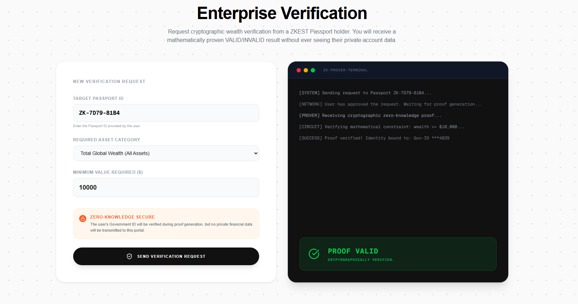Image resolution: width=578 pixels, height=304 pixels.
Task: Click the shield icon on the send button
Action: (129, 256)
